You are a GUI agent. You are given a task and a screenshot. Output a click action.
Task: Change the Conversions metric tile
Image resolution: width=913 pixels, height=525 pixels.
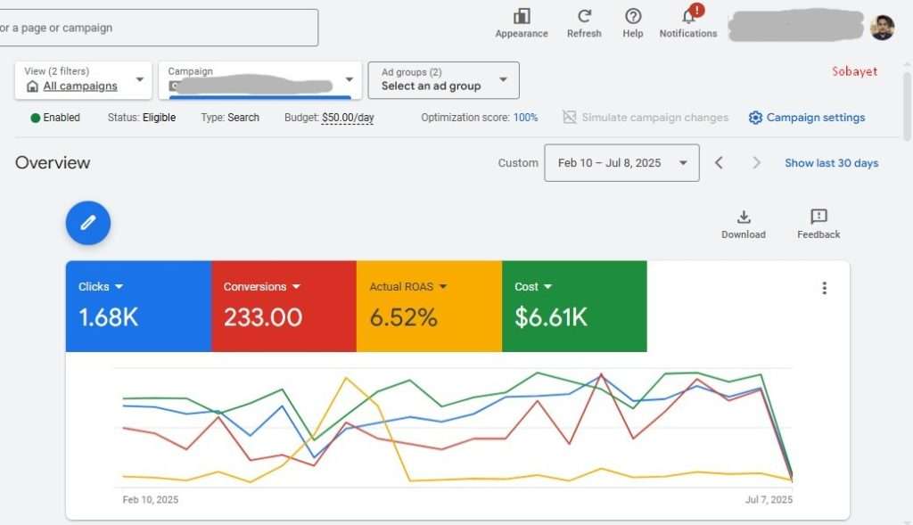click(x=260, y=287)
